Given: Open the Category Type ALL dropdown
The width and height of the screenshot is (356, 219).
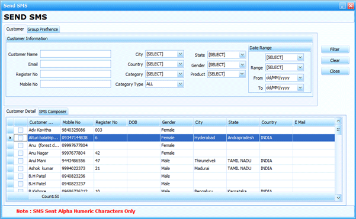Looking at the screenshot, I should point(180,84).
